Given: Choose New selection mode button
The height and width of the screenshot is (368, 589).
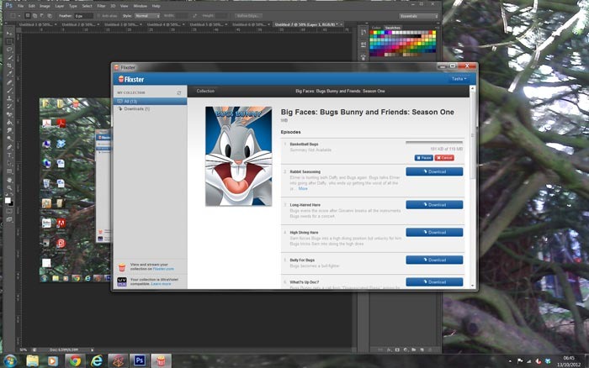Looking at the screenshot, I should point(28,16).
